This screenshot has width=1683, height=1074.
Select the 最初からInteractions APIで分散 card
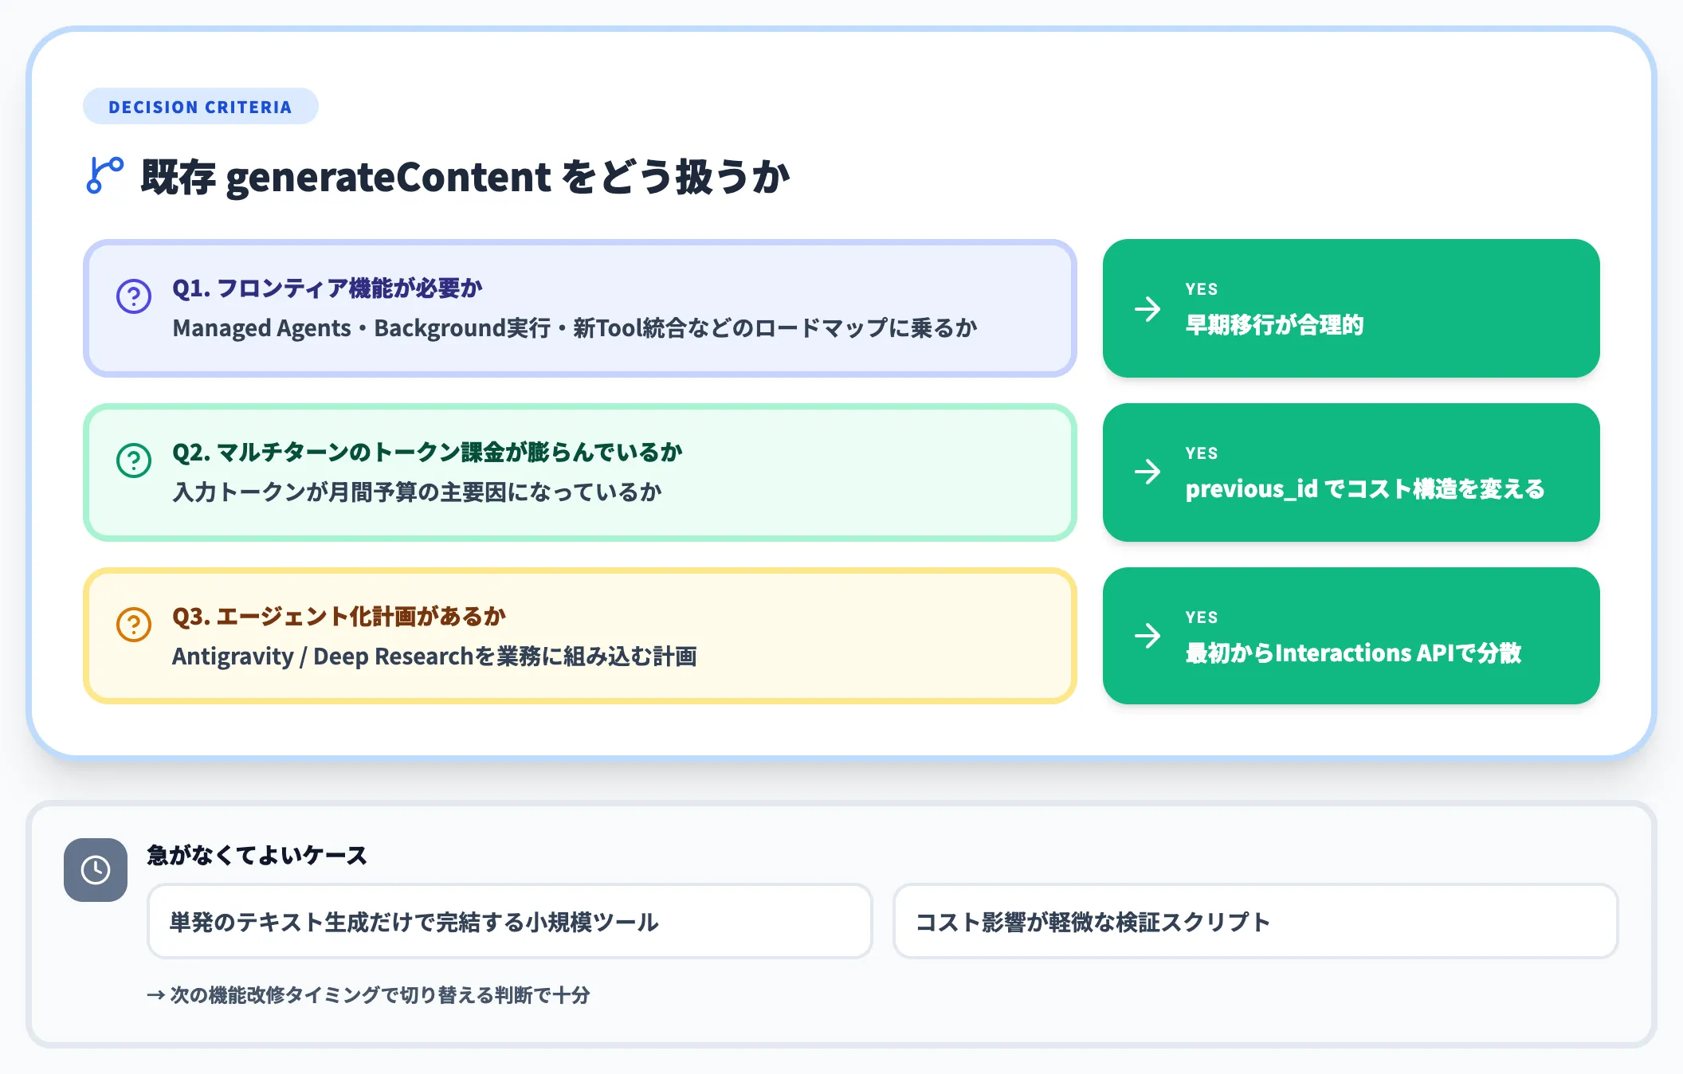[x=1351, y=636]
